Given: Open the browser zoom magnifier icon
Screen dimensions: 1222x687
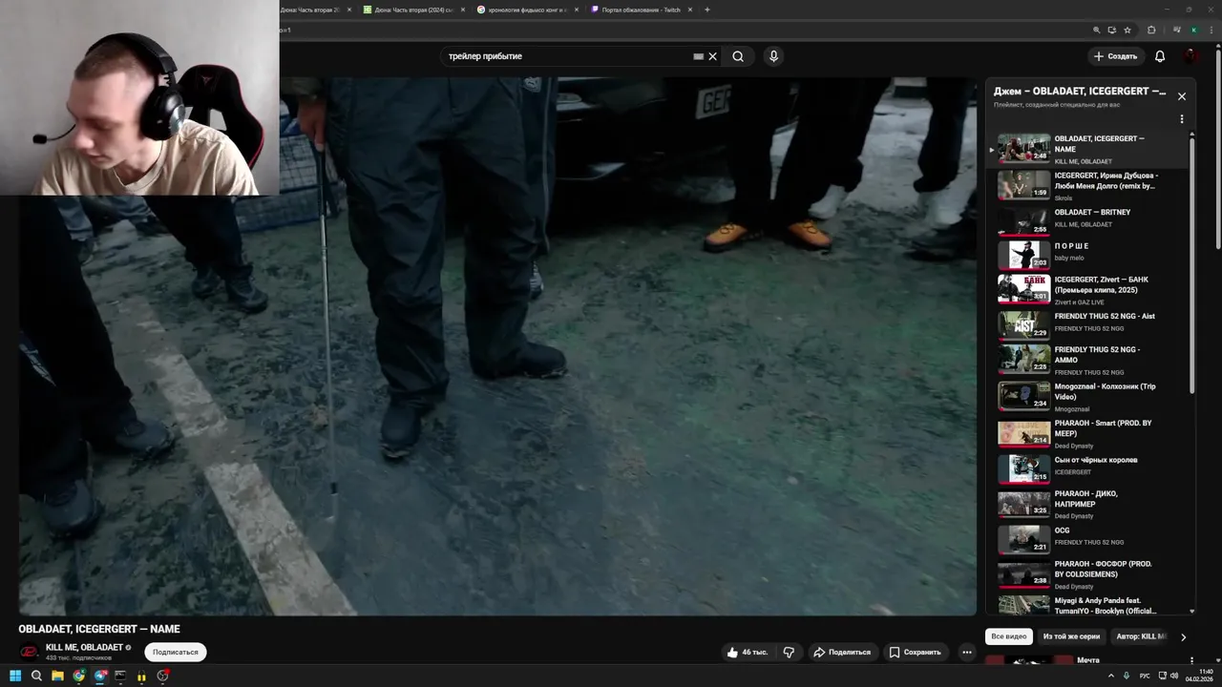Looking at the screenshot, I should pyautogui.click(x=1097, y=30).
